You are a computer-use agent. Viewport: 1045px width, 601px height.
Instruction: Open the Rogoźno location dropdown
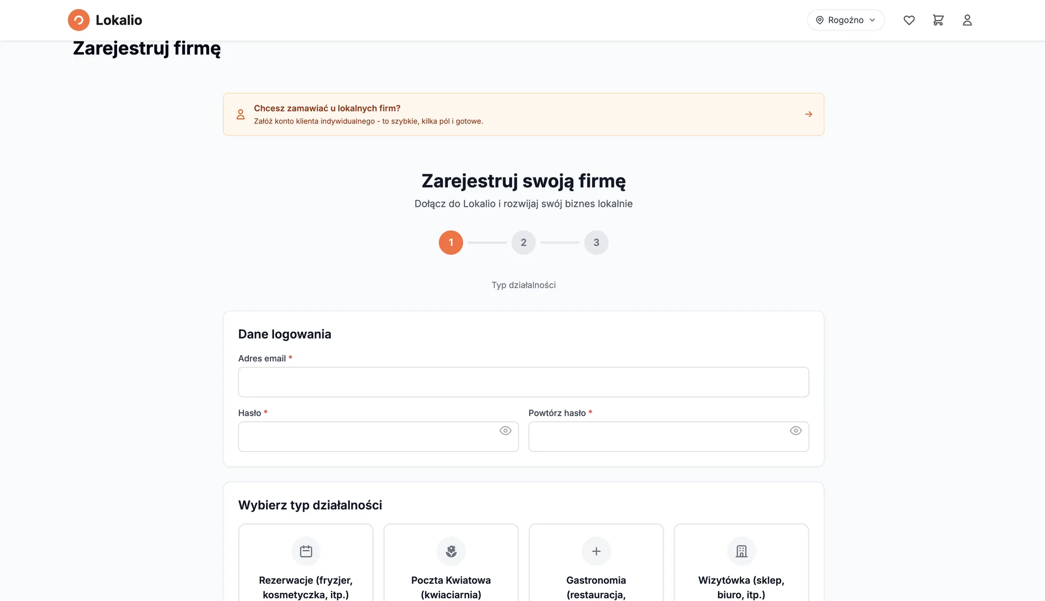(845, 20)
